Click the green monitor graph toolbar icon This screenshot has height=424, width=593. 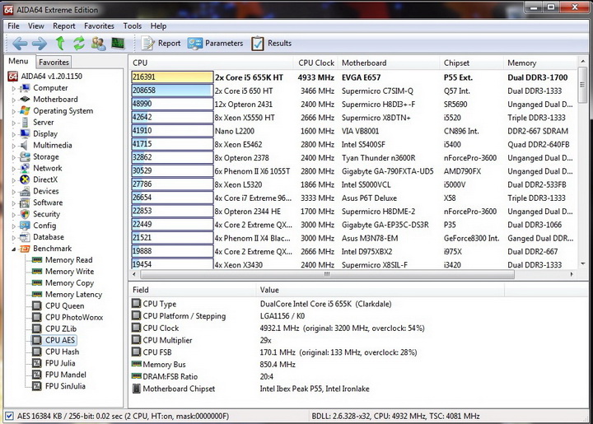coord(119,44)
